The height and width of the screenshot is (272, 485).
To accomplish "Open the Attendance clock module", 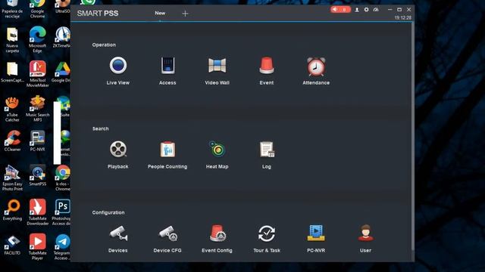I will tap(316, 70).
